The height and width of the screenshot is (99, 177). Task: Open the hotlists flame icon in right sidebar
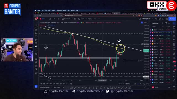pos(174,40)
